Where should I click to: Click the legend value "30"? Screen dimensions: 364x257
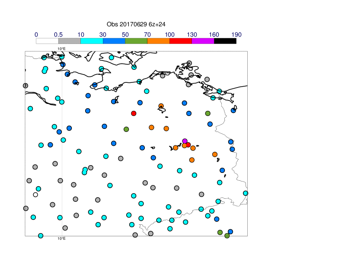(x=103, y=35)
